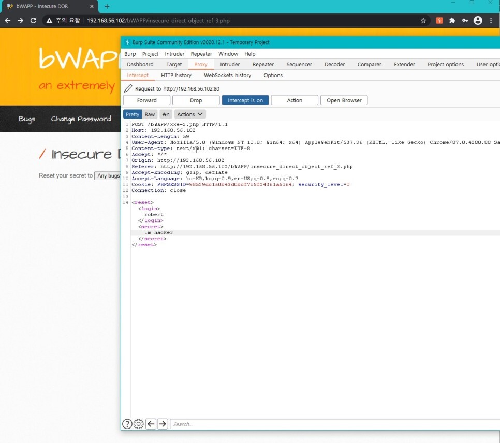Select the Intercept sub-tab
500x443 pixels.
[138, 75]
